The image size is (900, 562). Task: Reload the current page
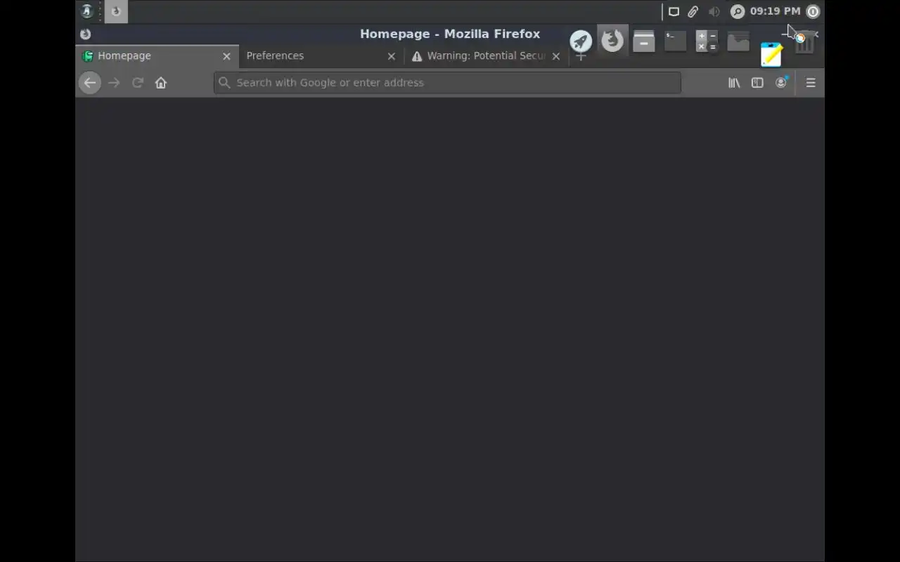138,83
